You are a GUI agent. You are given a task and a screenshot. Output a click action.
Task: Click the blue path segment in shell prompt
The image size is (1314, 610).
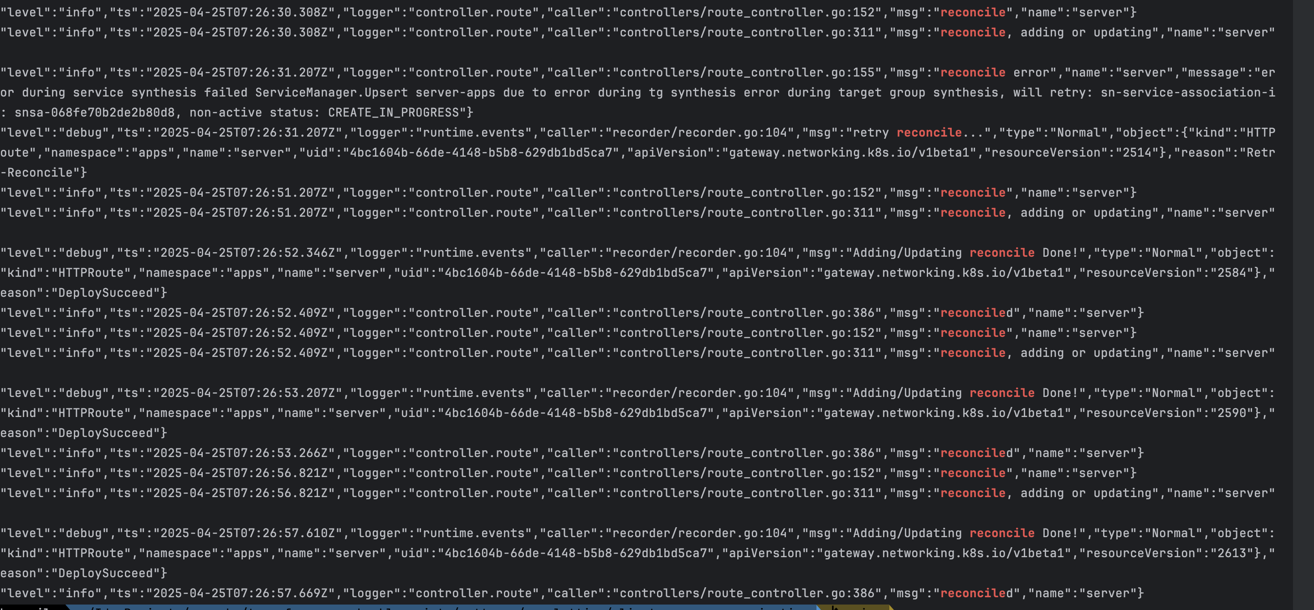[439, 607]
